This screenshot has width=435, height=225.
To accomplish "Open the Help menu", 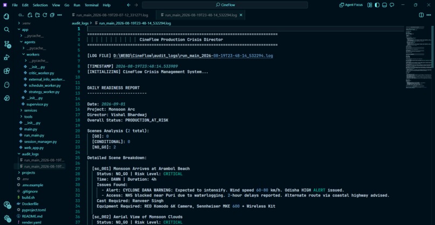I will [x=106, y=5].
